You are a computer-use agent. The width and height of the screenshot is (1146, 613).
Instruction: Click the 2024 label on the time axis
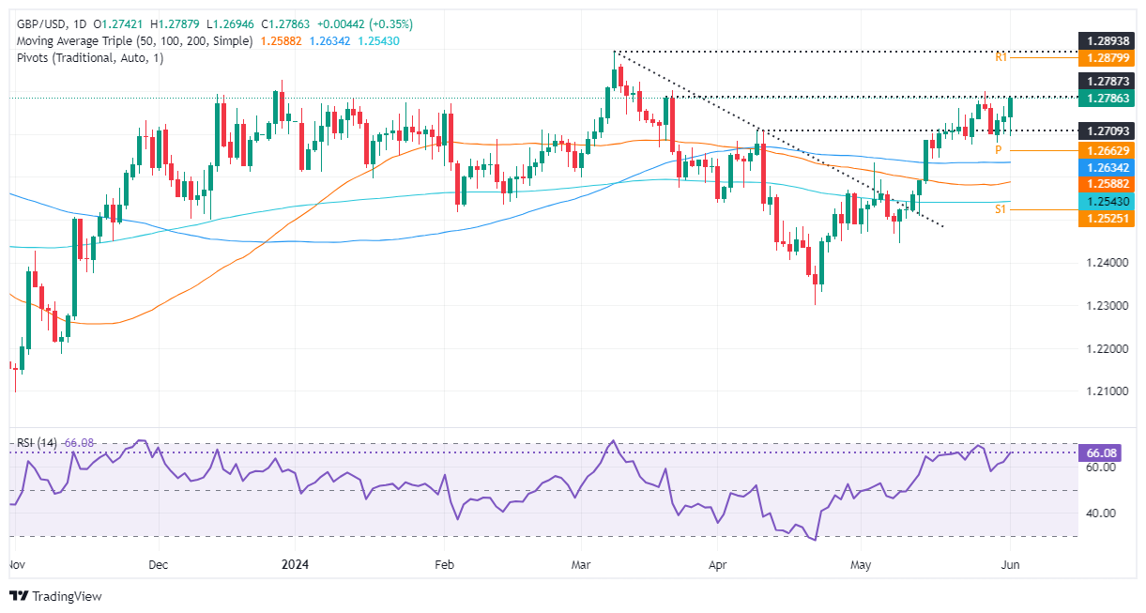[296, 566]
